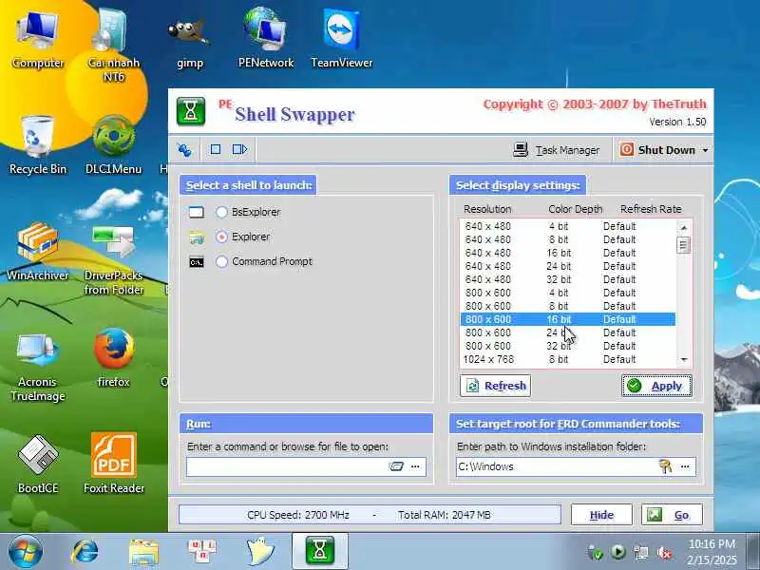Select 800 x 600 24 bit row
The width and height of the screenshot is (760, 570).
(567, 333)
